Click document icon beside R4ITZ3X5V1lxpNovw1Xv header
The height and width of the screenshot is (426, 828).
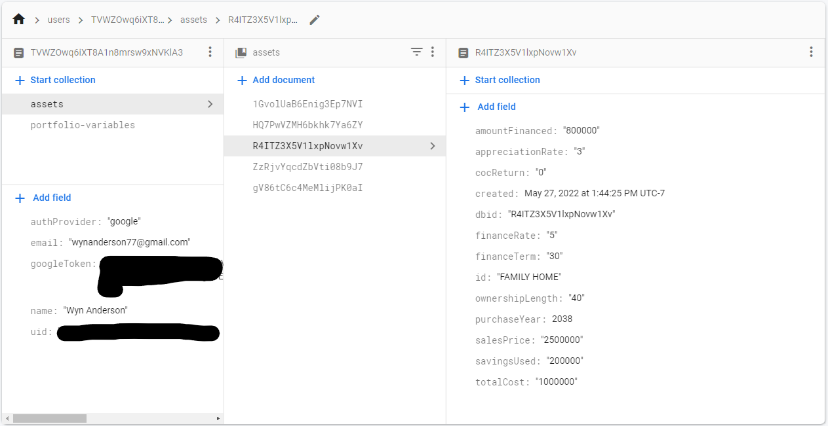[x=463, y=52]
